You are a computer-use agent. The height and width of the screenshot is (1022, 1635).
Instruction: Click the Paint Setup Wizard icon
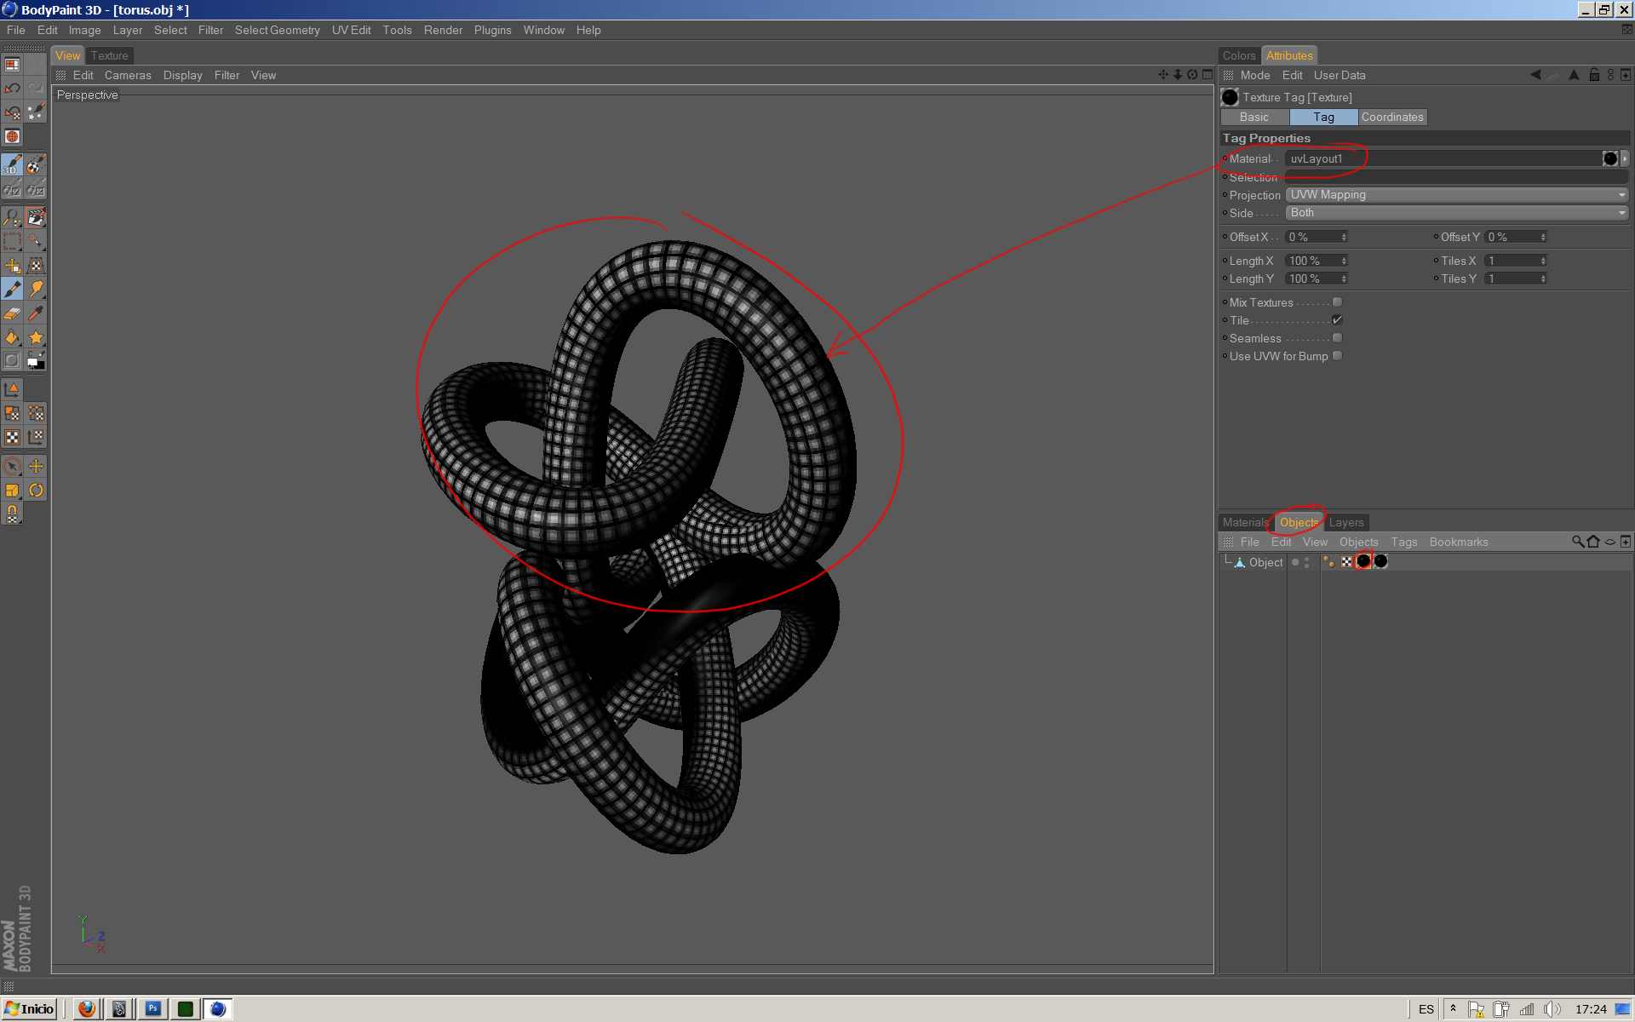pyautogui.click(x=36, y=112)
